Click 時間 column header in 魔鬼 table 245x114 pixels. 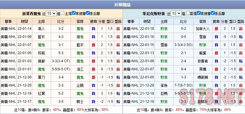24,21
